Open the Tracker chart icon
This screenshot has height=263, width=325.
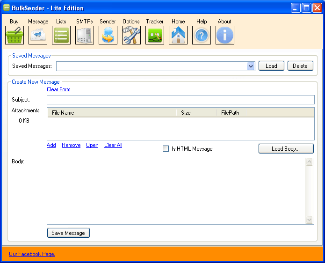click(155, 35)
